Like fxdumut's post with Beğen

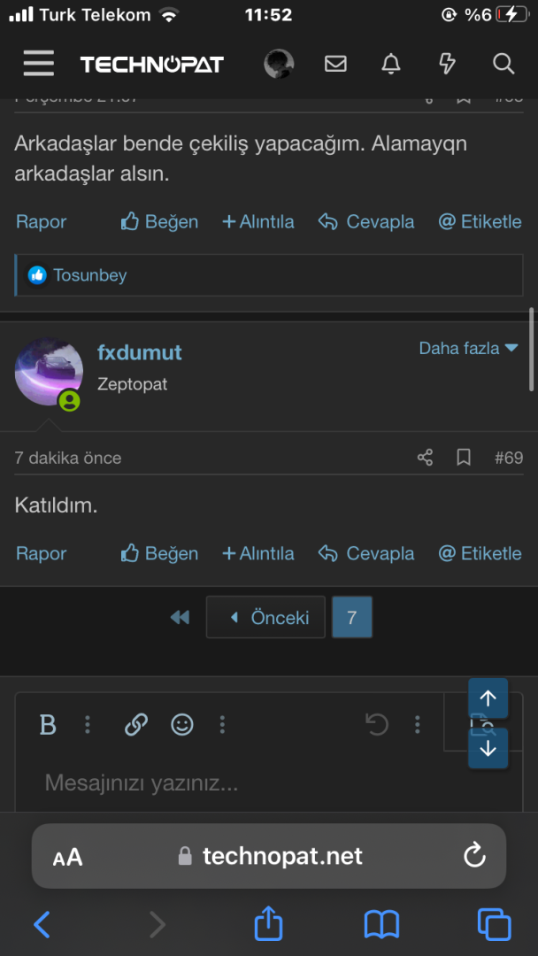pos(159,554)
